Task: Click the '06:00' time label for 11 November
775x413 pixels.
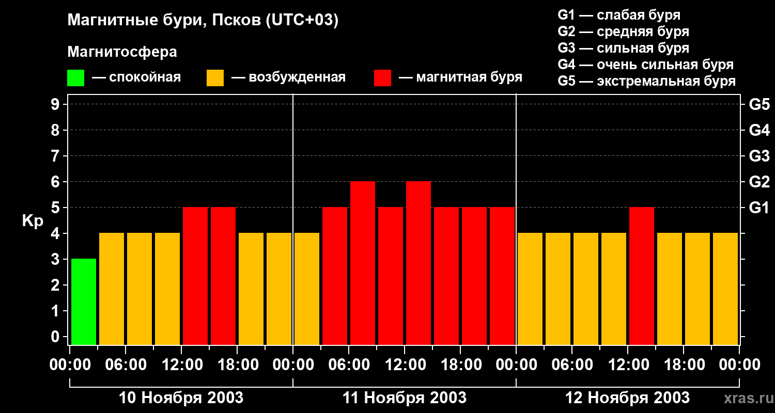Action: tap(349, 365)
